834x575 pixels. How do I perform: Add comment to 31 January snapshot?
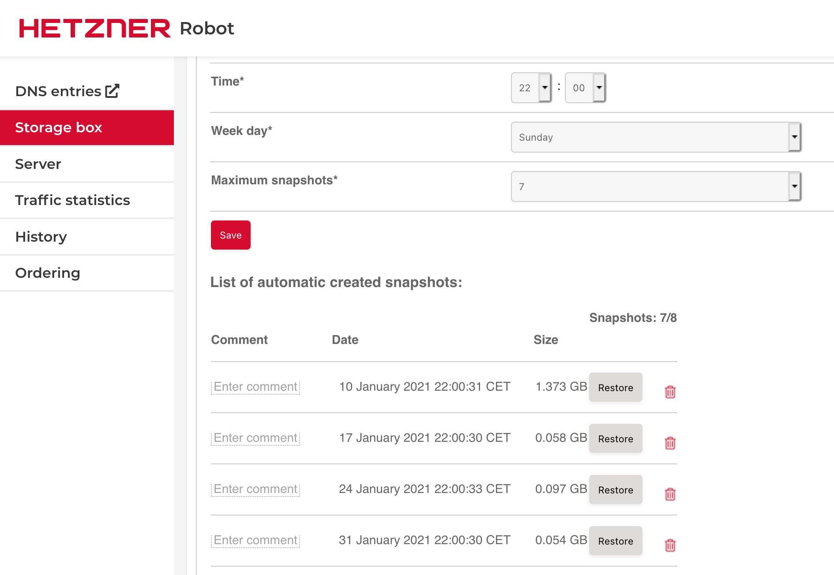click(x=255, y=540)
